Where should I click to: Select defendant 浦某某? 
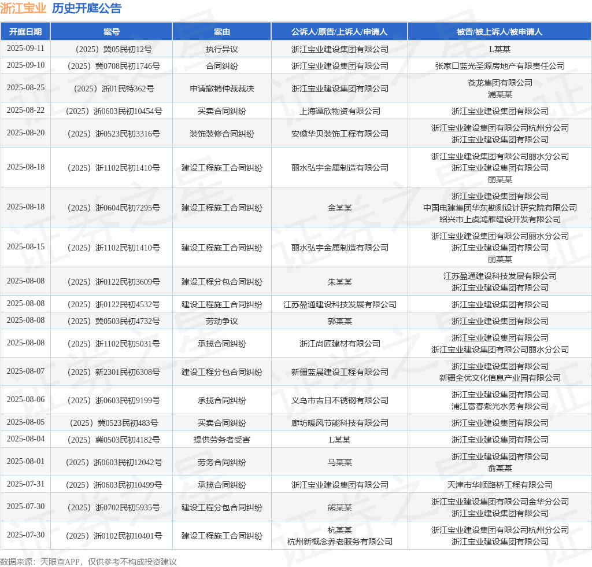tap(500, 94)
